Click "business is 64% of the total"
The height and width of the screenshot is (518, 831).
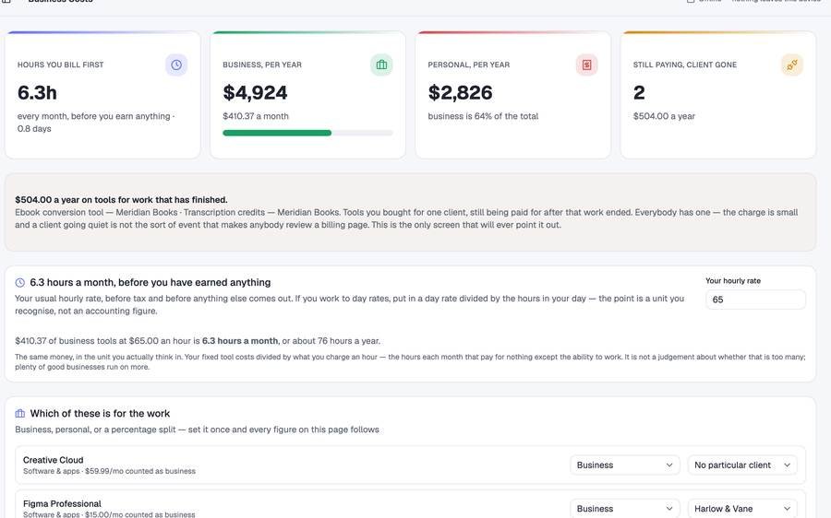click(483, 116)
